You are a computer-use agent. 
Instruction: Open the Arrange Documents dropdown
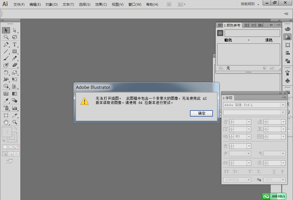tap(182, 5)
